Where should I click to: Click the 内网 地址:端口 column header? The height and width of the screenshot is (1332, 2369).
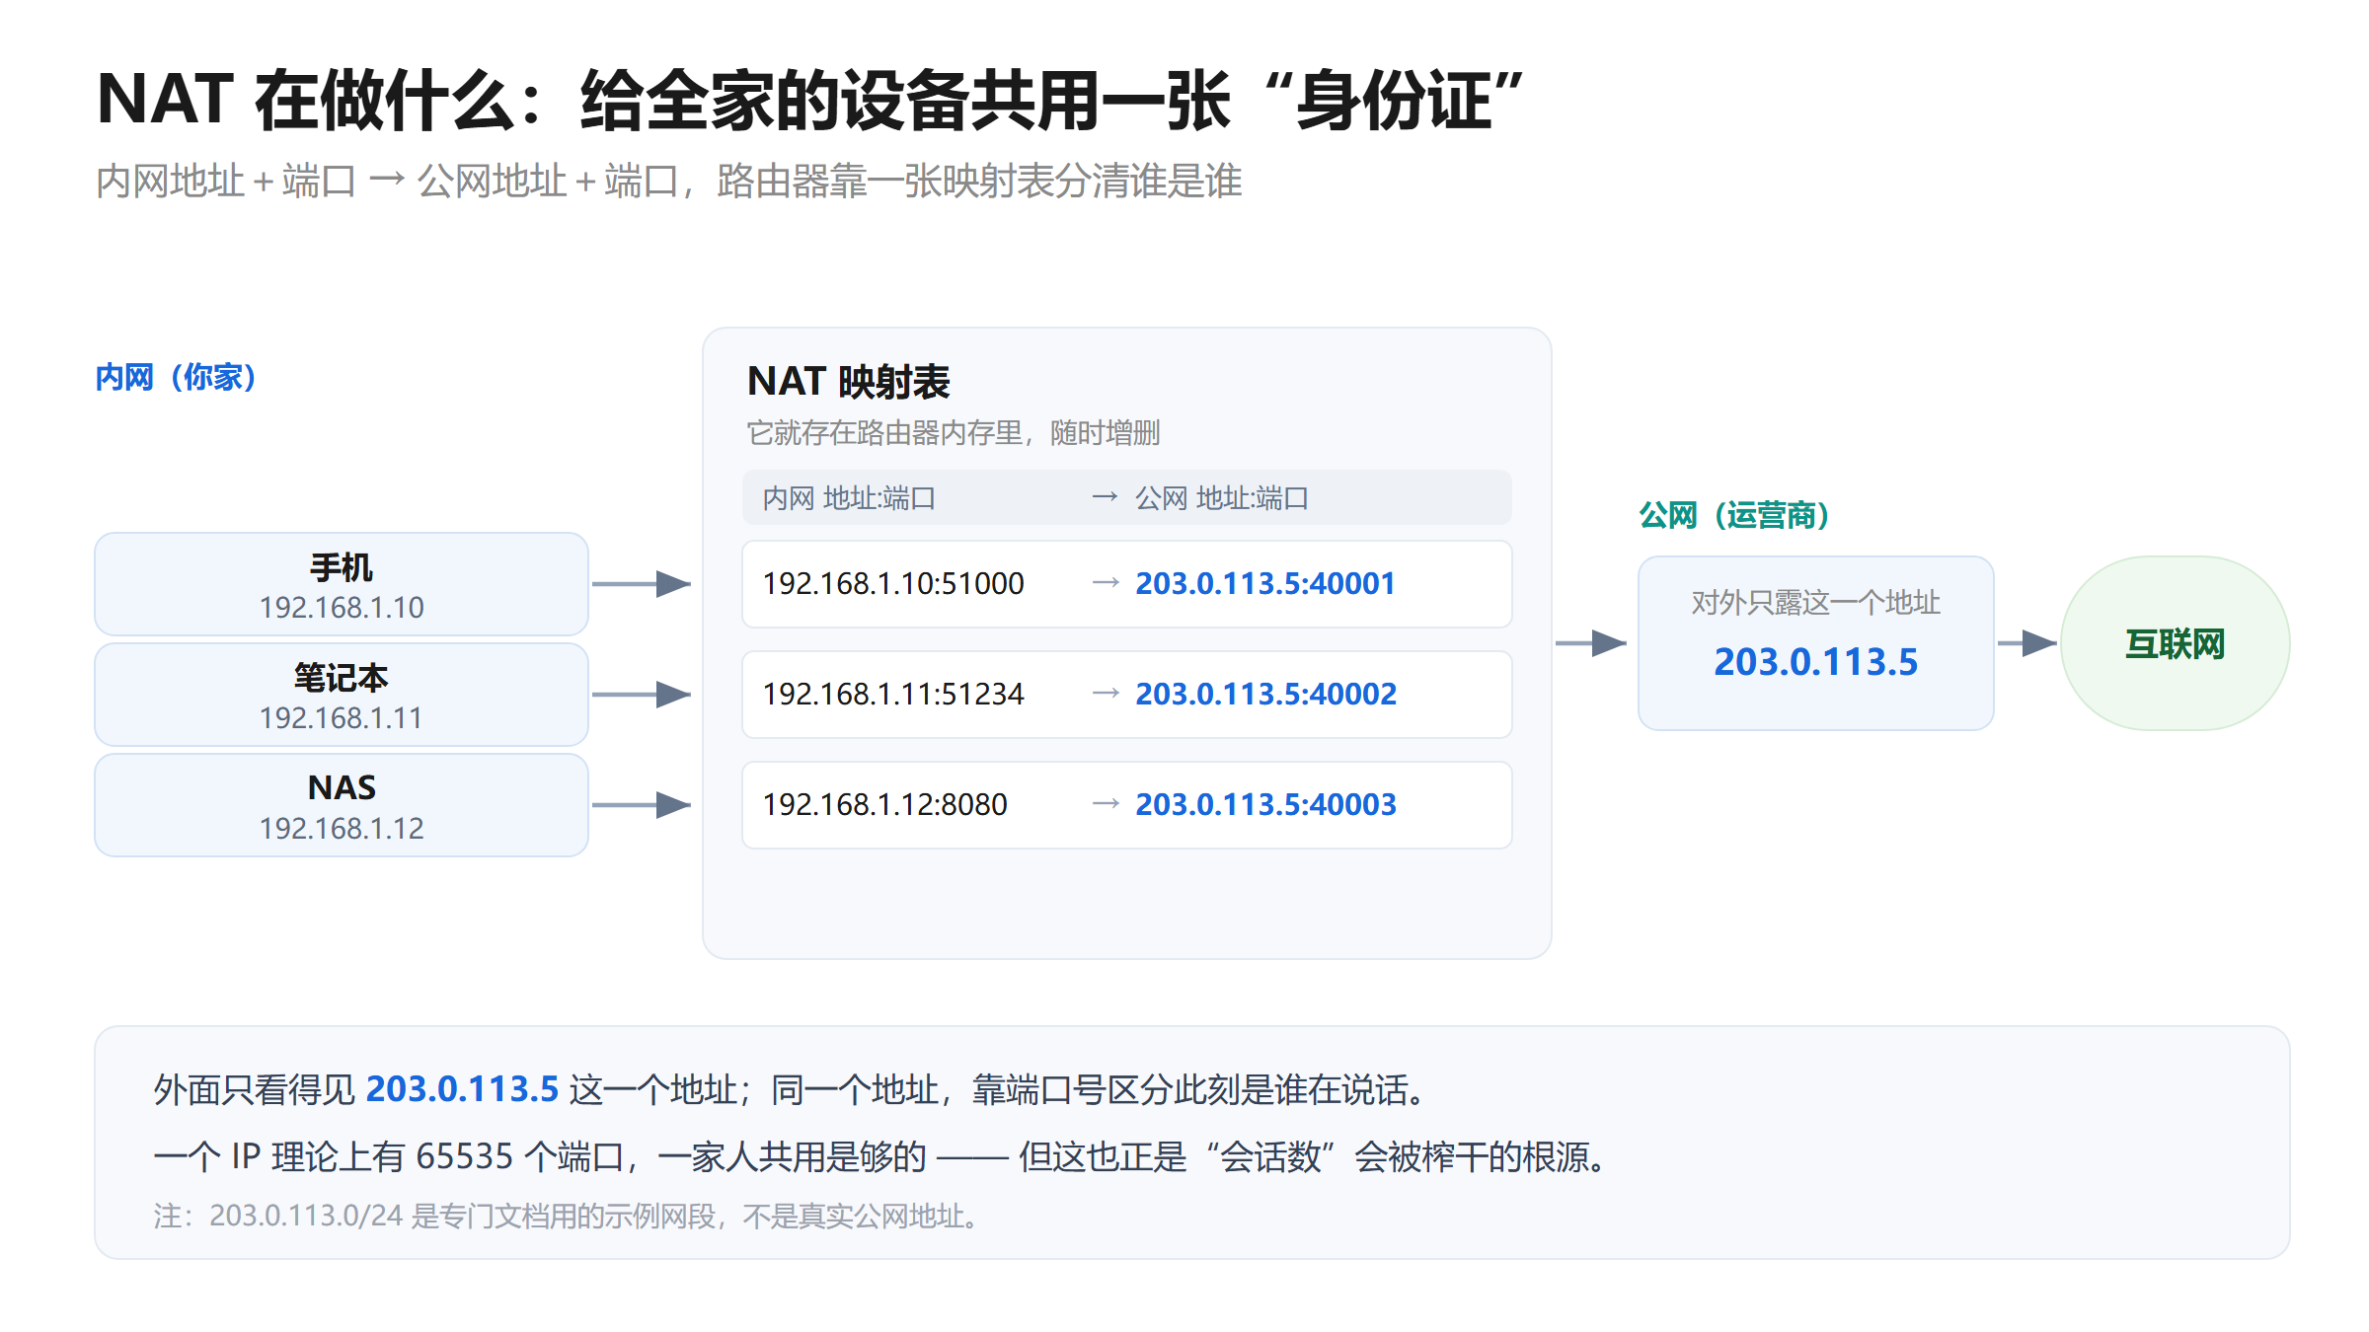pyautogui.click(x=849, y=498)
